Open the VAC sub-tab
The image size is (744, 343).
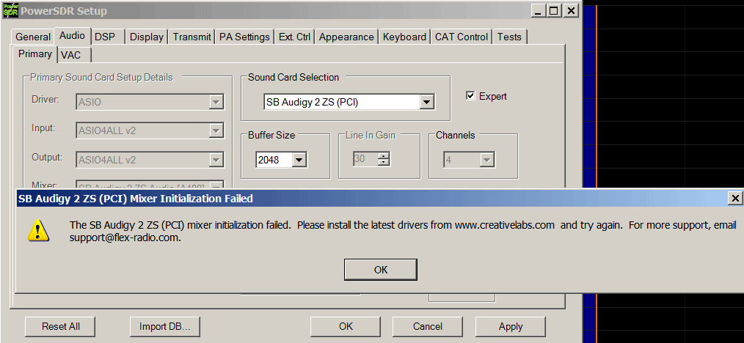click(x=71, y=55)
